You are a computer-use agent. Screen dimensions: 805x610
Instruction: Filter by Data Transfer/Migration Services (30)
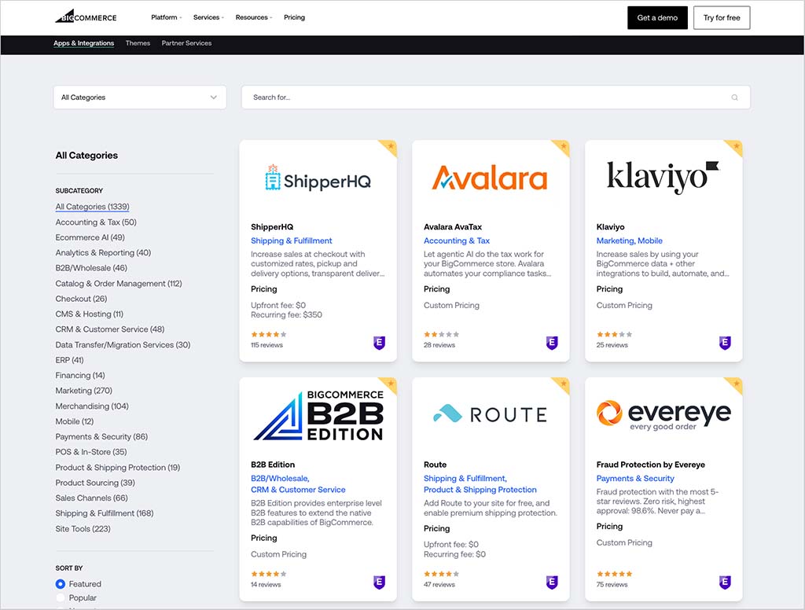point(123,344)
